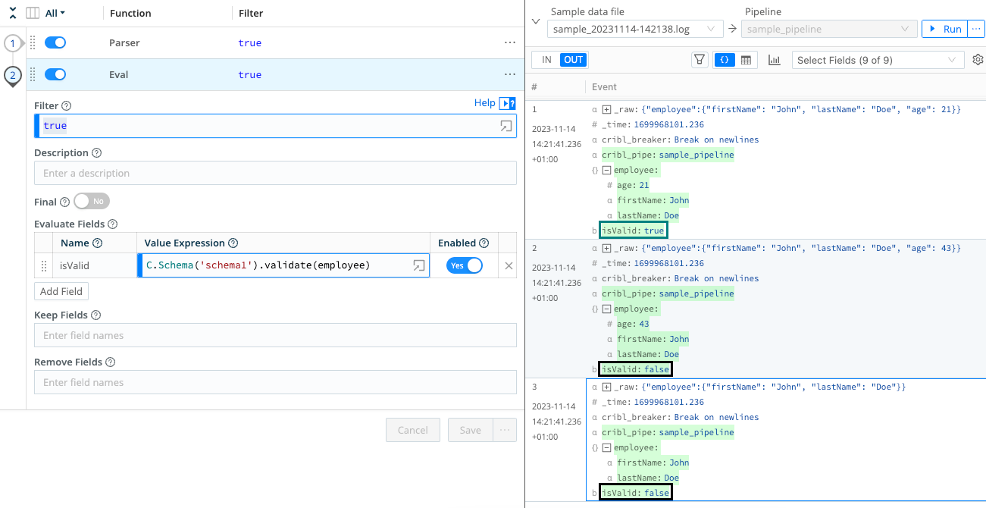Viewport: 986px width, 508px height.
Task: Open the Parser row options ellipsis menu
Action: [x=510, y=43]
